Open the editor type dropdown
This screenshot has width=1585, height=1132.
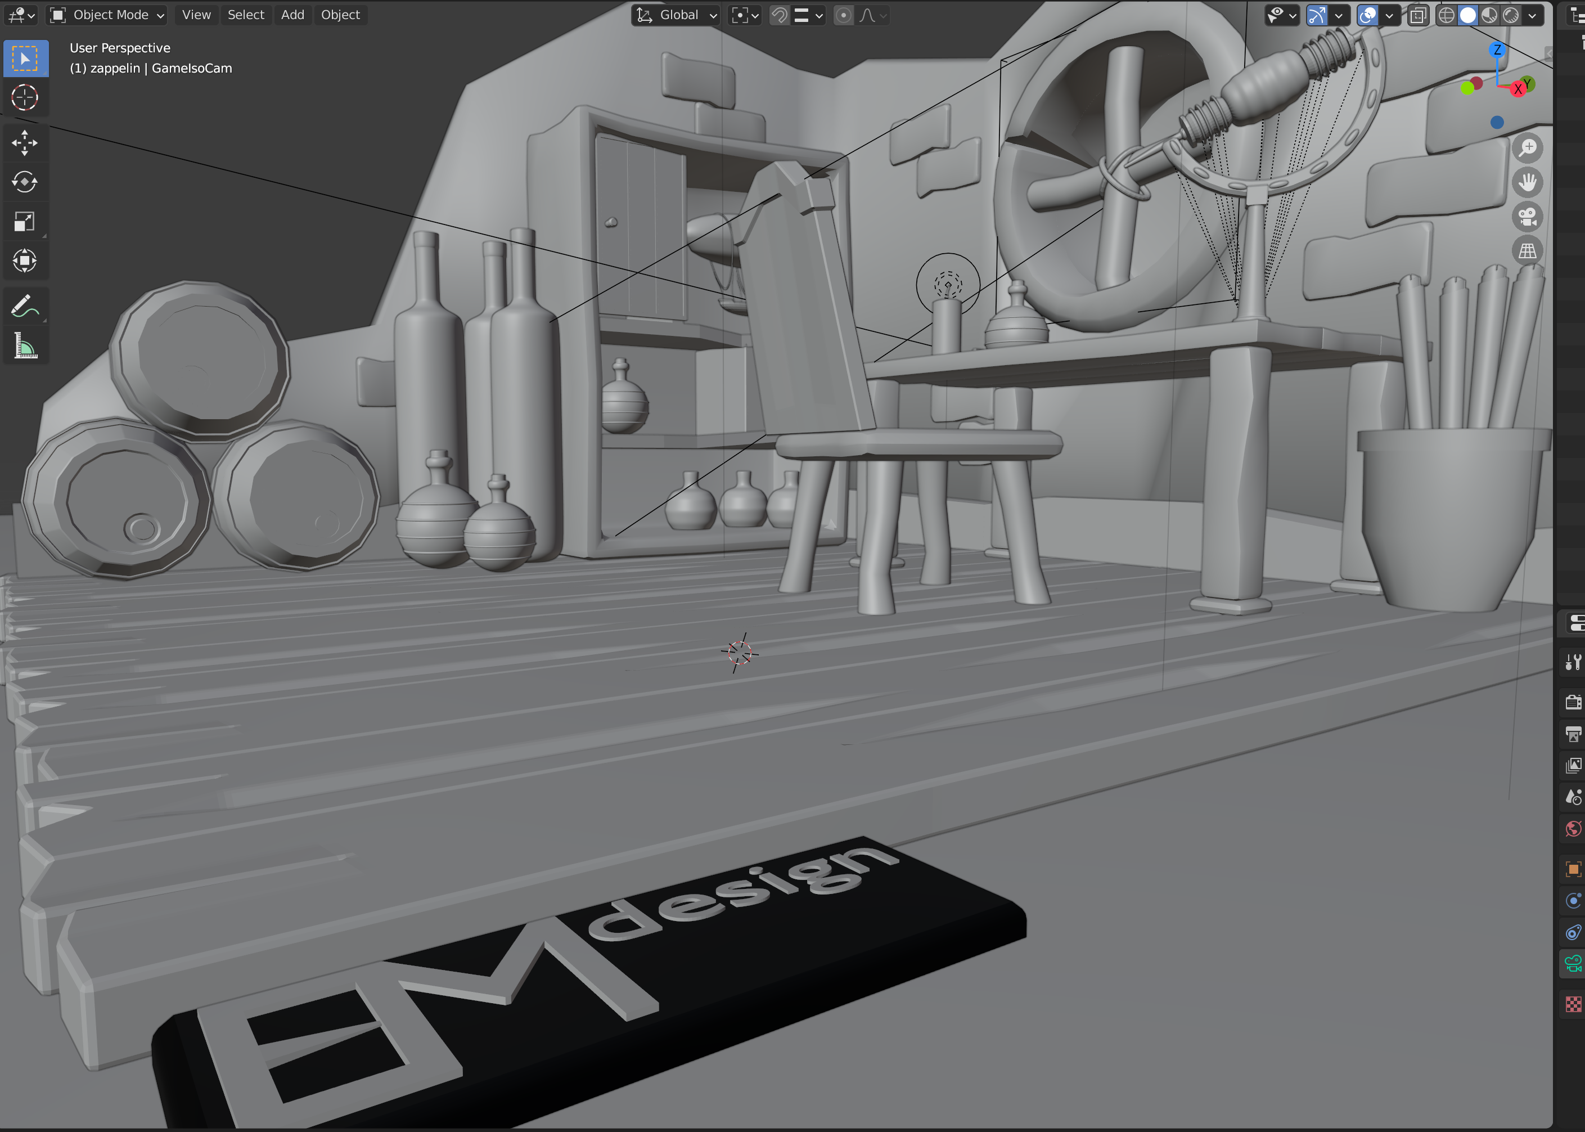21,15
